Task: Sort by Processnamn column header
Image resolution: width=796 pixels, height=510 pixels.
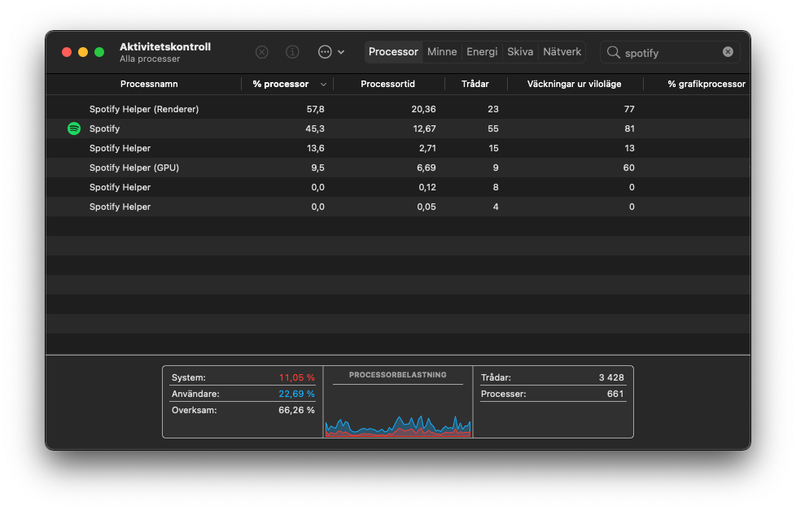Action: 149,85
